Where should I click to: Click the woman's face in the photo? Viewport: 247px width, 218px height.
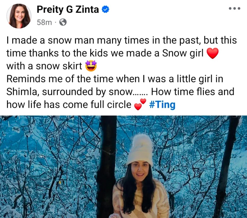point(140,172)
